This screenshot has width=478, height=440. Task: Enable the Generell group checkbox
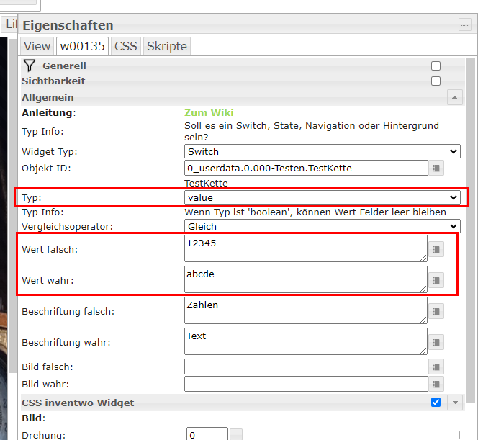click(x=436, y=66)
